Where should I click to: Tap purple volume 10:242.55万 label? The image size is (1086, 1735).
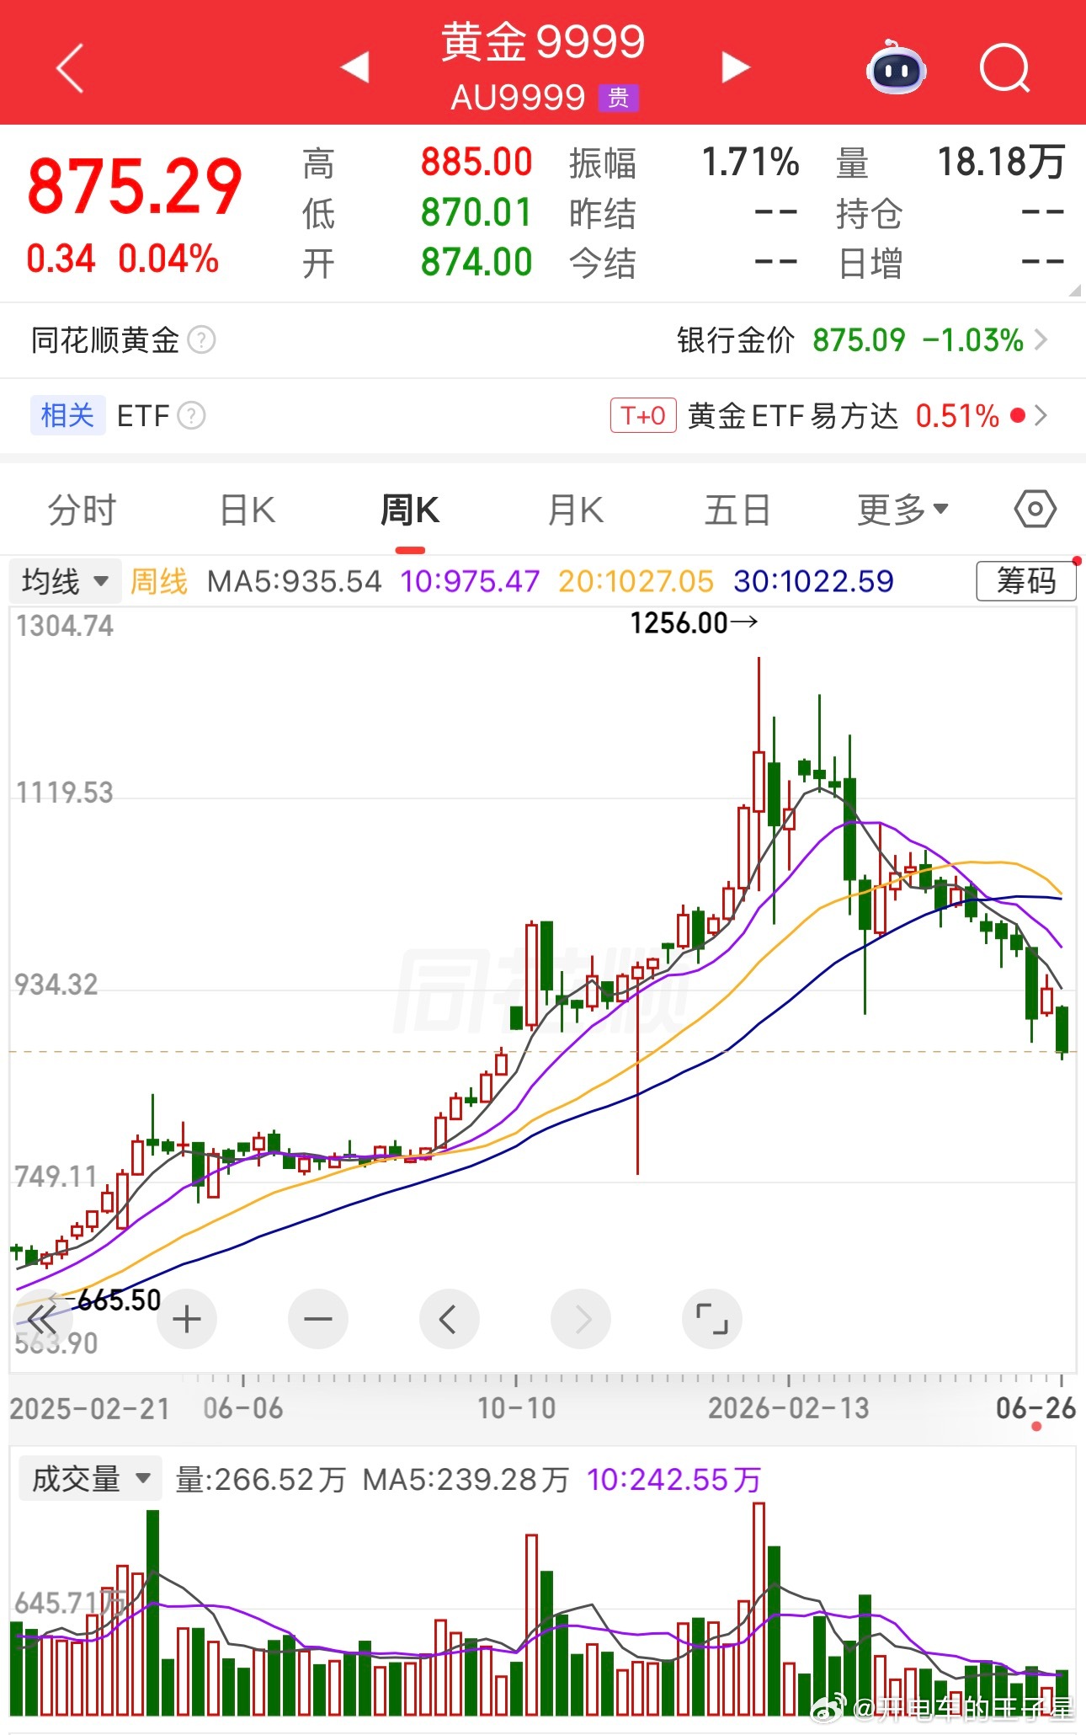[x=673, y=1480]
